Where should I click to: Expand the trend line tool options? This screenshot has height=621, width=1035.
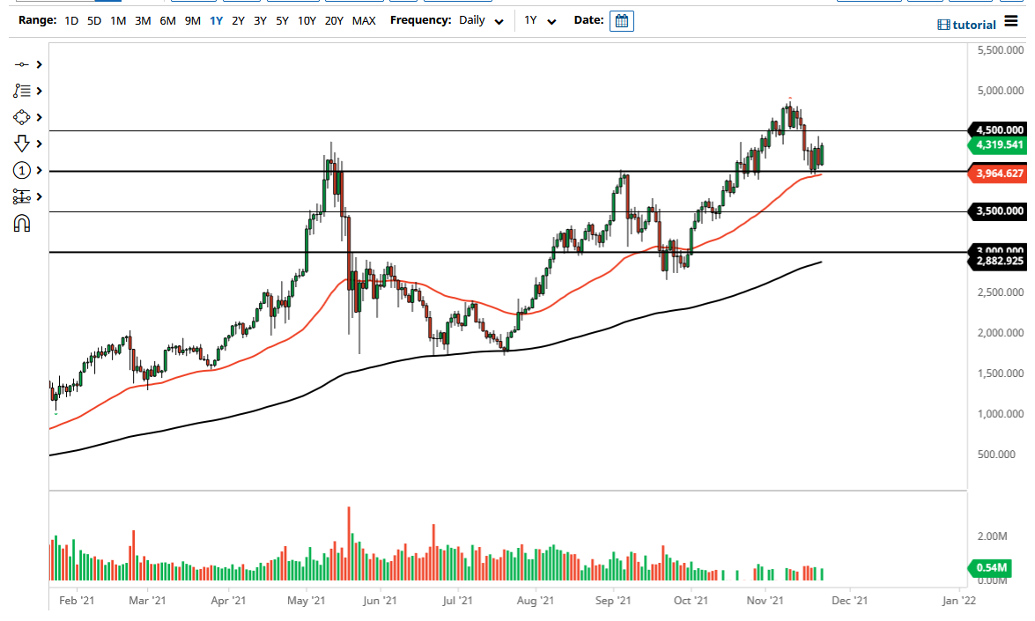pyautogui.click(x=37, y=64)
